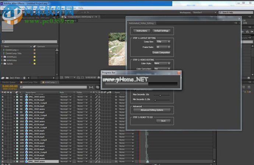Click the Project panel trash delete icon
The height and width of the screenshot is (165, 254).
24,78
